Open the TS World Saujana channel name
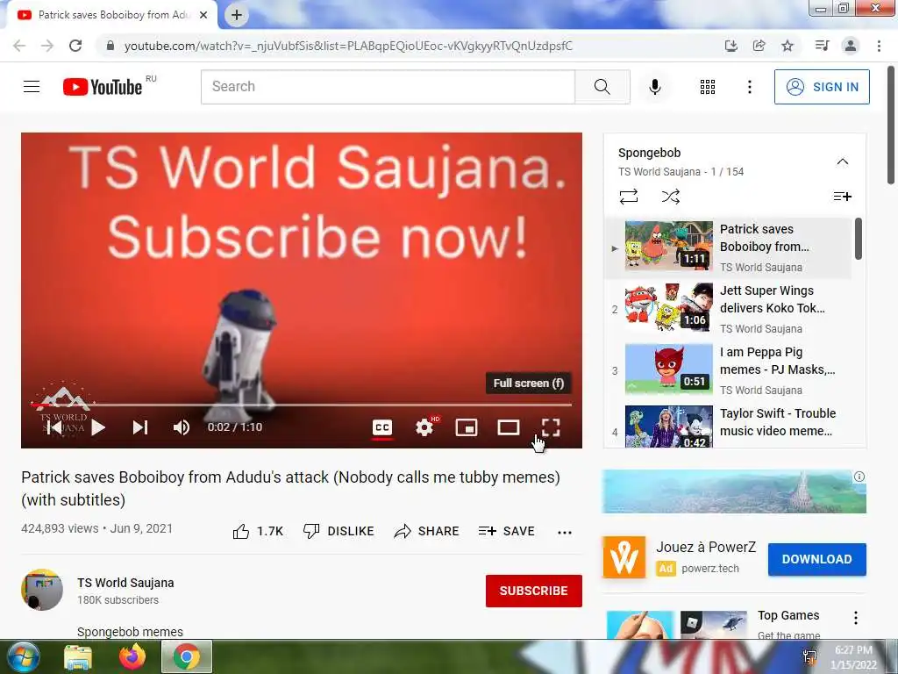 [125, 583]
